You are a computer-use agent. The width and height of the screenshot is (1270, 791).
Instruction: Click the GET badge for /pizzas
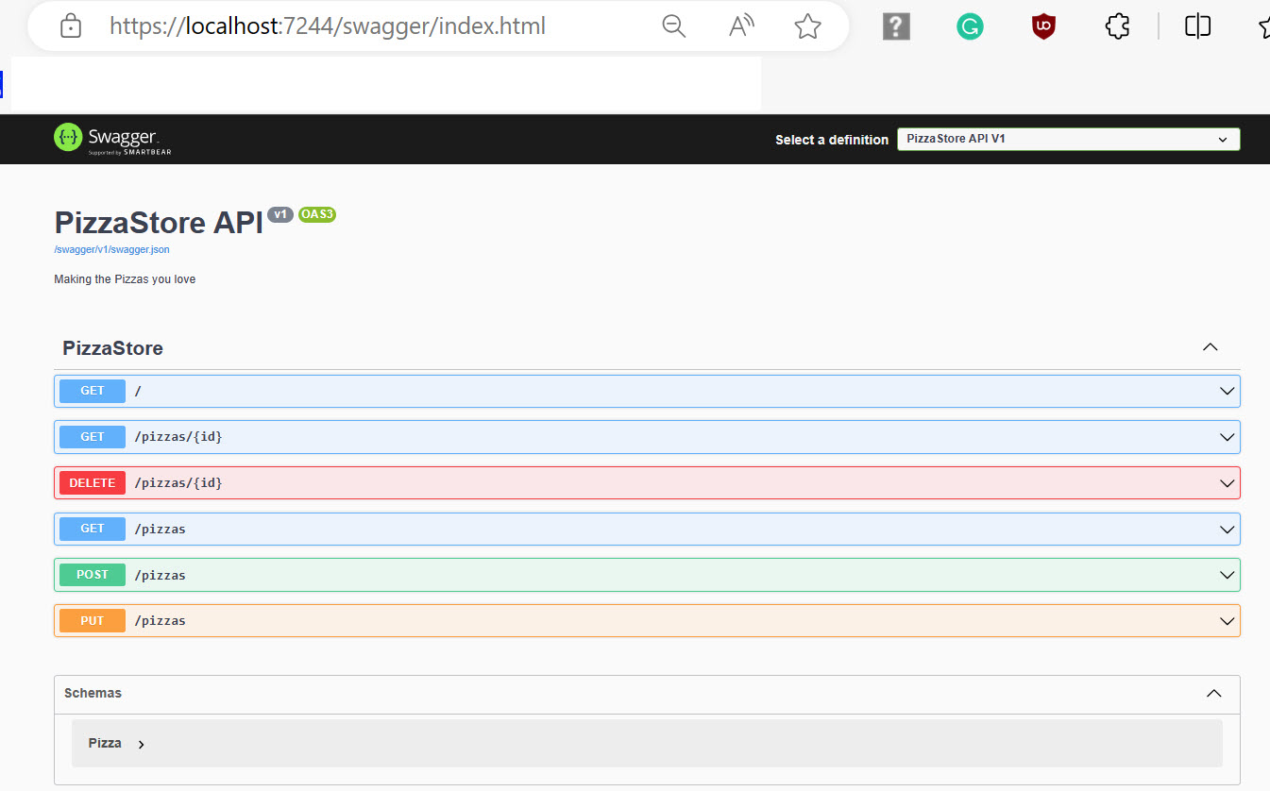point(93,529)
